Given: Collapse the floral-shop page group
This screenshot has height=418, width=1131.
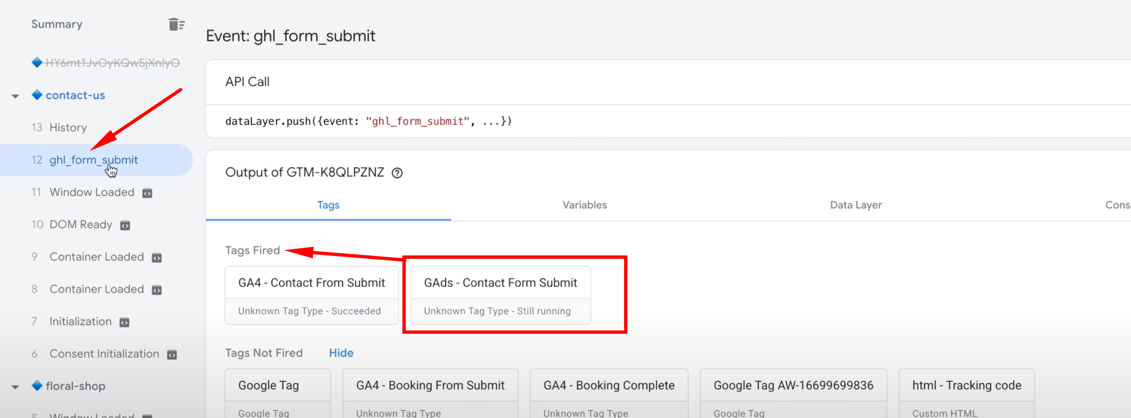Looking at the screenshot, I should pyautogui.click(x=15, y=387).
